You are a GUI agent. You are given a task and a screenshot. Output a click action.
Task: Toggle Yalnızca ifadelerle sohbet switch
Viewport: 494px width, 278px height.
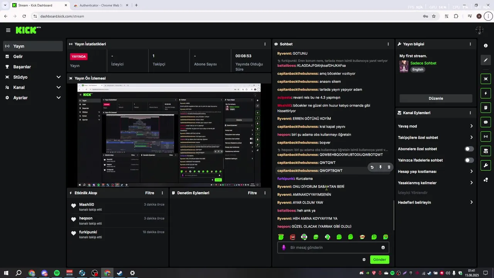tap(469, 160)
